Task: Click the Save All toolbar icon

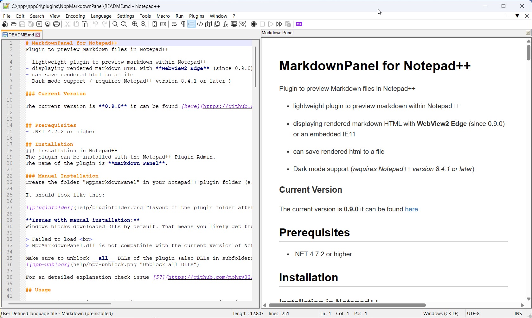Action: pos(31,24)
